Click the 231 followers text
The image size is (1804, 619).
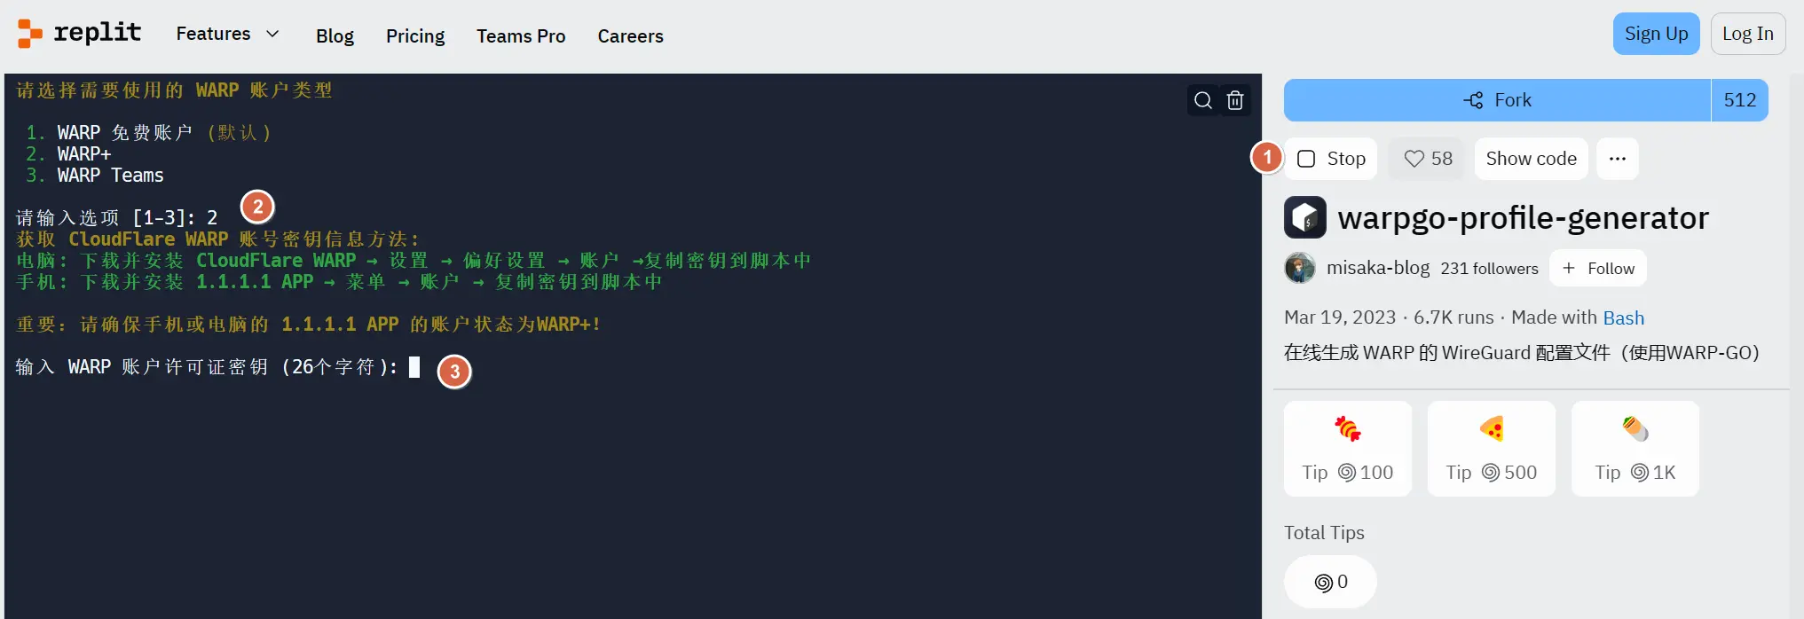(x=1489, y=268)
